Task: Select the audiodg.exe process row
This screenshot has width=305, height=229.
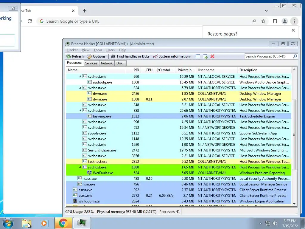Action: coord(179,82)
